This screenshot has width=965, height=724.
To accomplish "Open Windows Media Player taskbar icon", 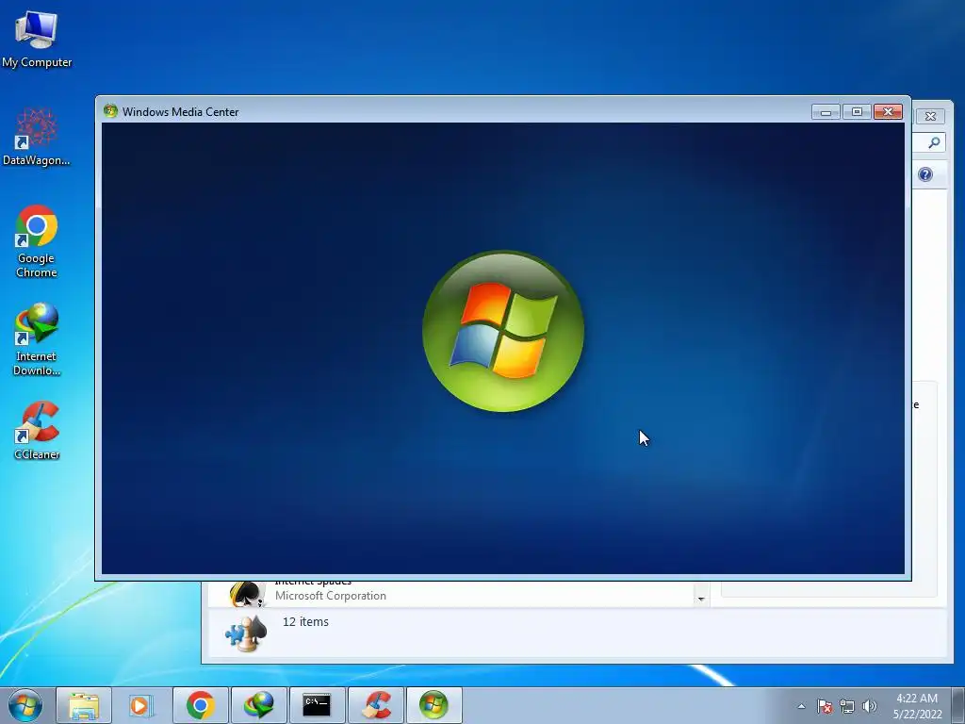I will (141, 705).
